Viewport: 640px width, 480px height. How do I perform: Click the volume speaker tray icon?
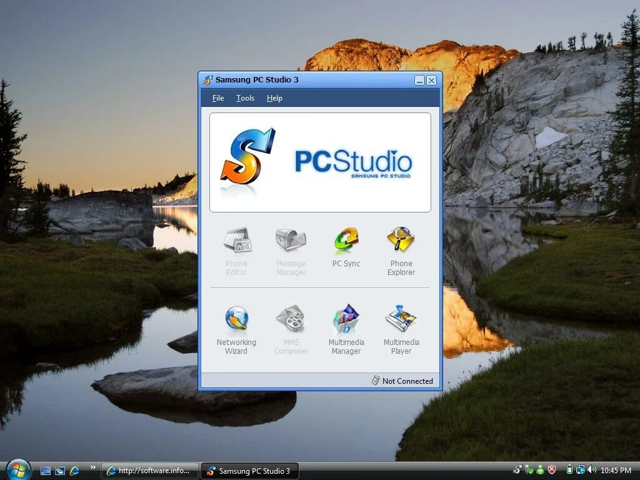(x=592, y=470)
